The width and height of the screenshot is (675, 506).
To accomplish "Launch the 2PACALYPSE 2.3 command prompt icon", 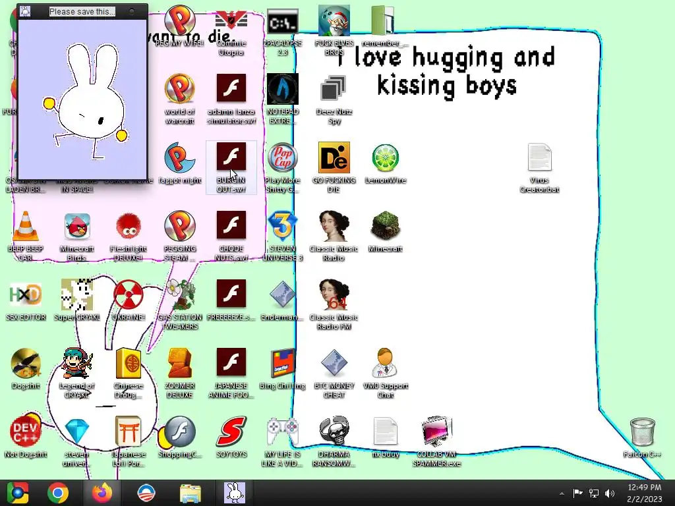I will (282, 32).
